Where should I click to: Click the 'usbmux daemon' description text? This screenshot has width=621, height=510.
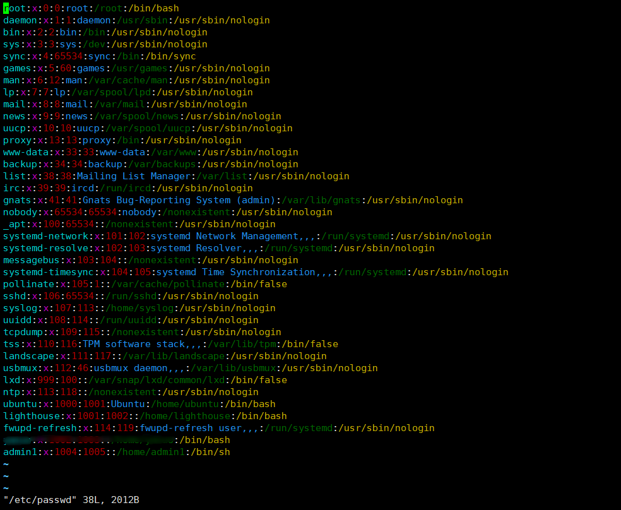[131, 368]
